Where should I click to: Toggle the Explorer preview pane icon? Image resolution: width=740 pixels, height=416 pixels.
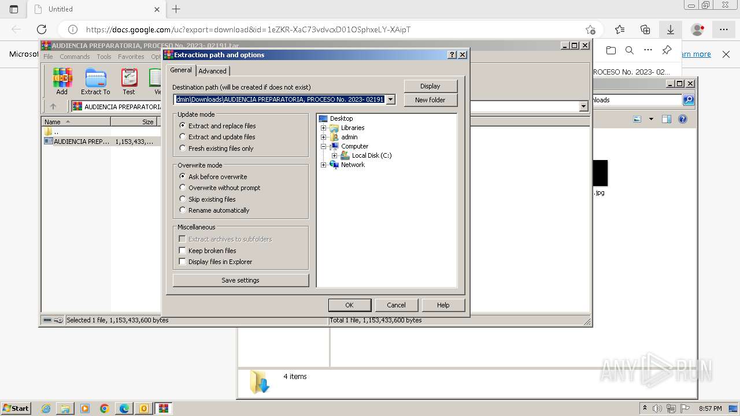[x=667, y=119]
